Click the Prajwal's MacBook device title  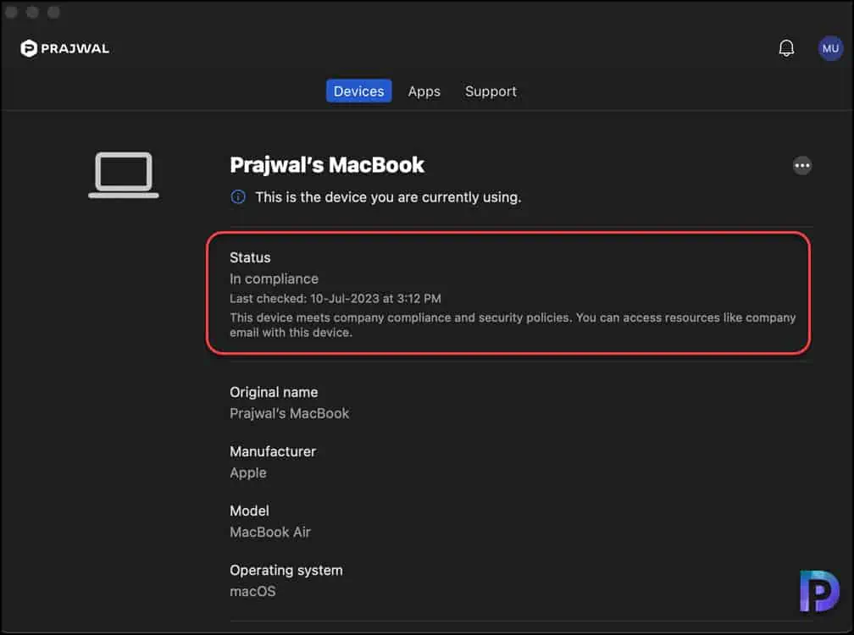[x=326, y=165]
